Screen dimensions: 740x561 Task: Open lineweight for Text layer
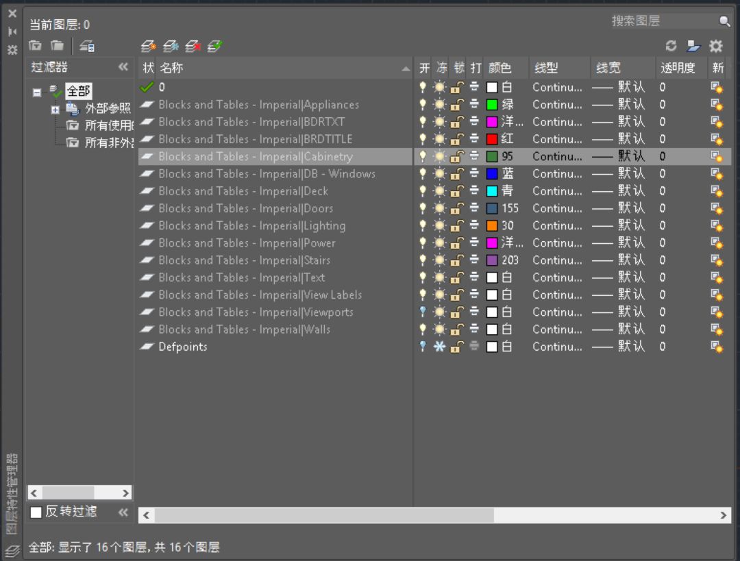pyautogui.click(x=618, y=277)
